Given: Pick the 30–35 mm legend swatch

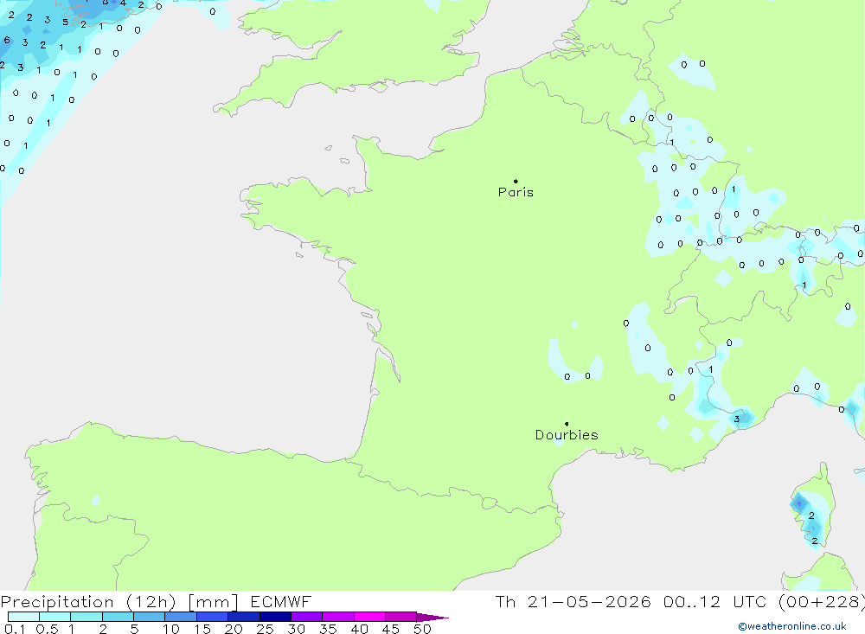Looking at the screenshot, I should 307,617.
